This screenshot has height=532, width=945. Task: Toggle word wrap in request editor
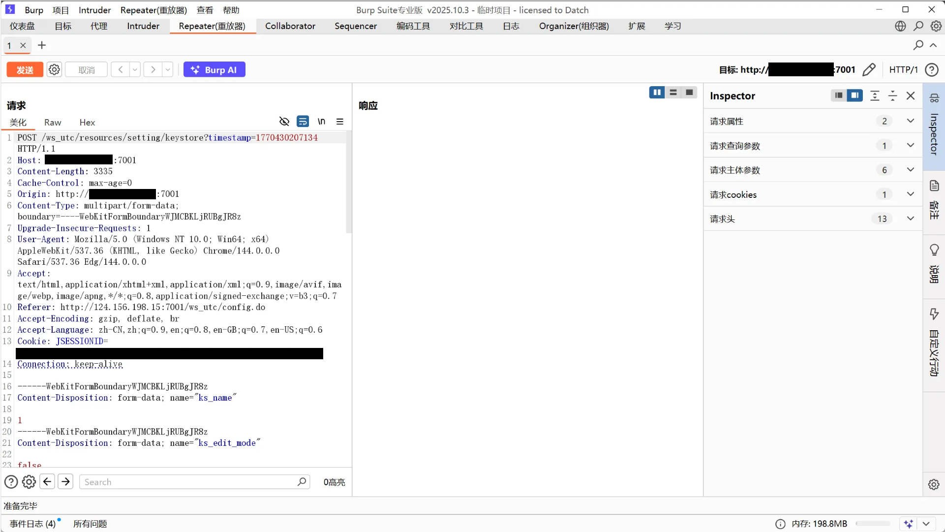tap(303, 122)
